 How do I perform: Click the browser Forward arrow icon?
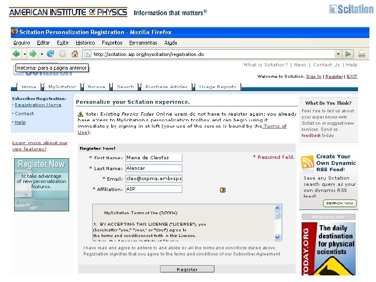[x=33, y=54]
